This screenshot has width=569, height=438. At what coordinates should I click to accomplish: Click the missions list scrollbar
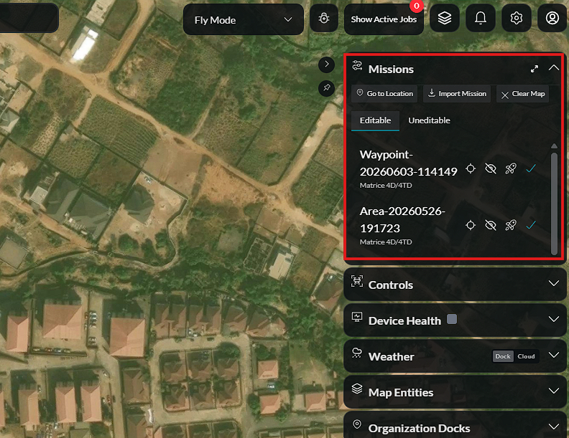(x=554, y=204)
